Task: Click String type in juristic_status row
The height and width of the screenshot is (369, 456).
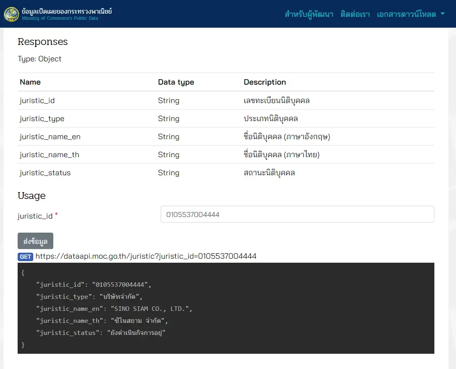Action: click(x=169, y=173)
